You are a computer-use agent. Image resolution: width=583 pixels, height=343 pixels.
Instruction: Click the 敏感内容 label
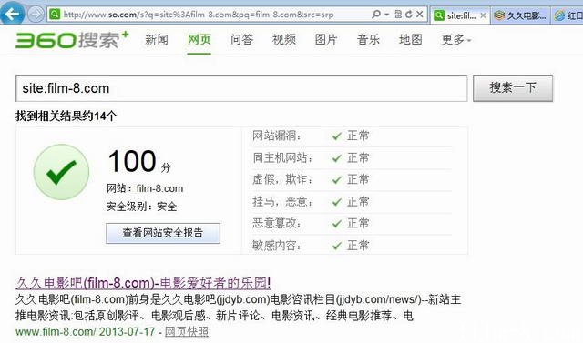pyautogui.click(x=277, y=246)
